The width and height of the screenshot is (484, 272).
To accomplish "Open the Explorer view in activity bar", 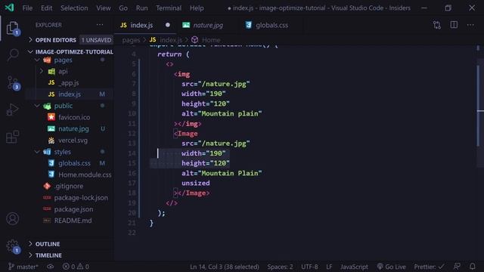I will pos(12,28).
